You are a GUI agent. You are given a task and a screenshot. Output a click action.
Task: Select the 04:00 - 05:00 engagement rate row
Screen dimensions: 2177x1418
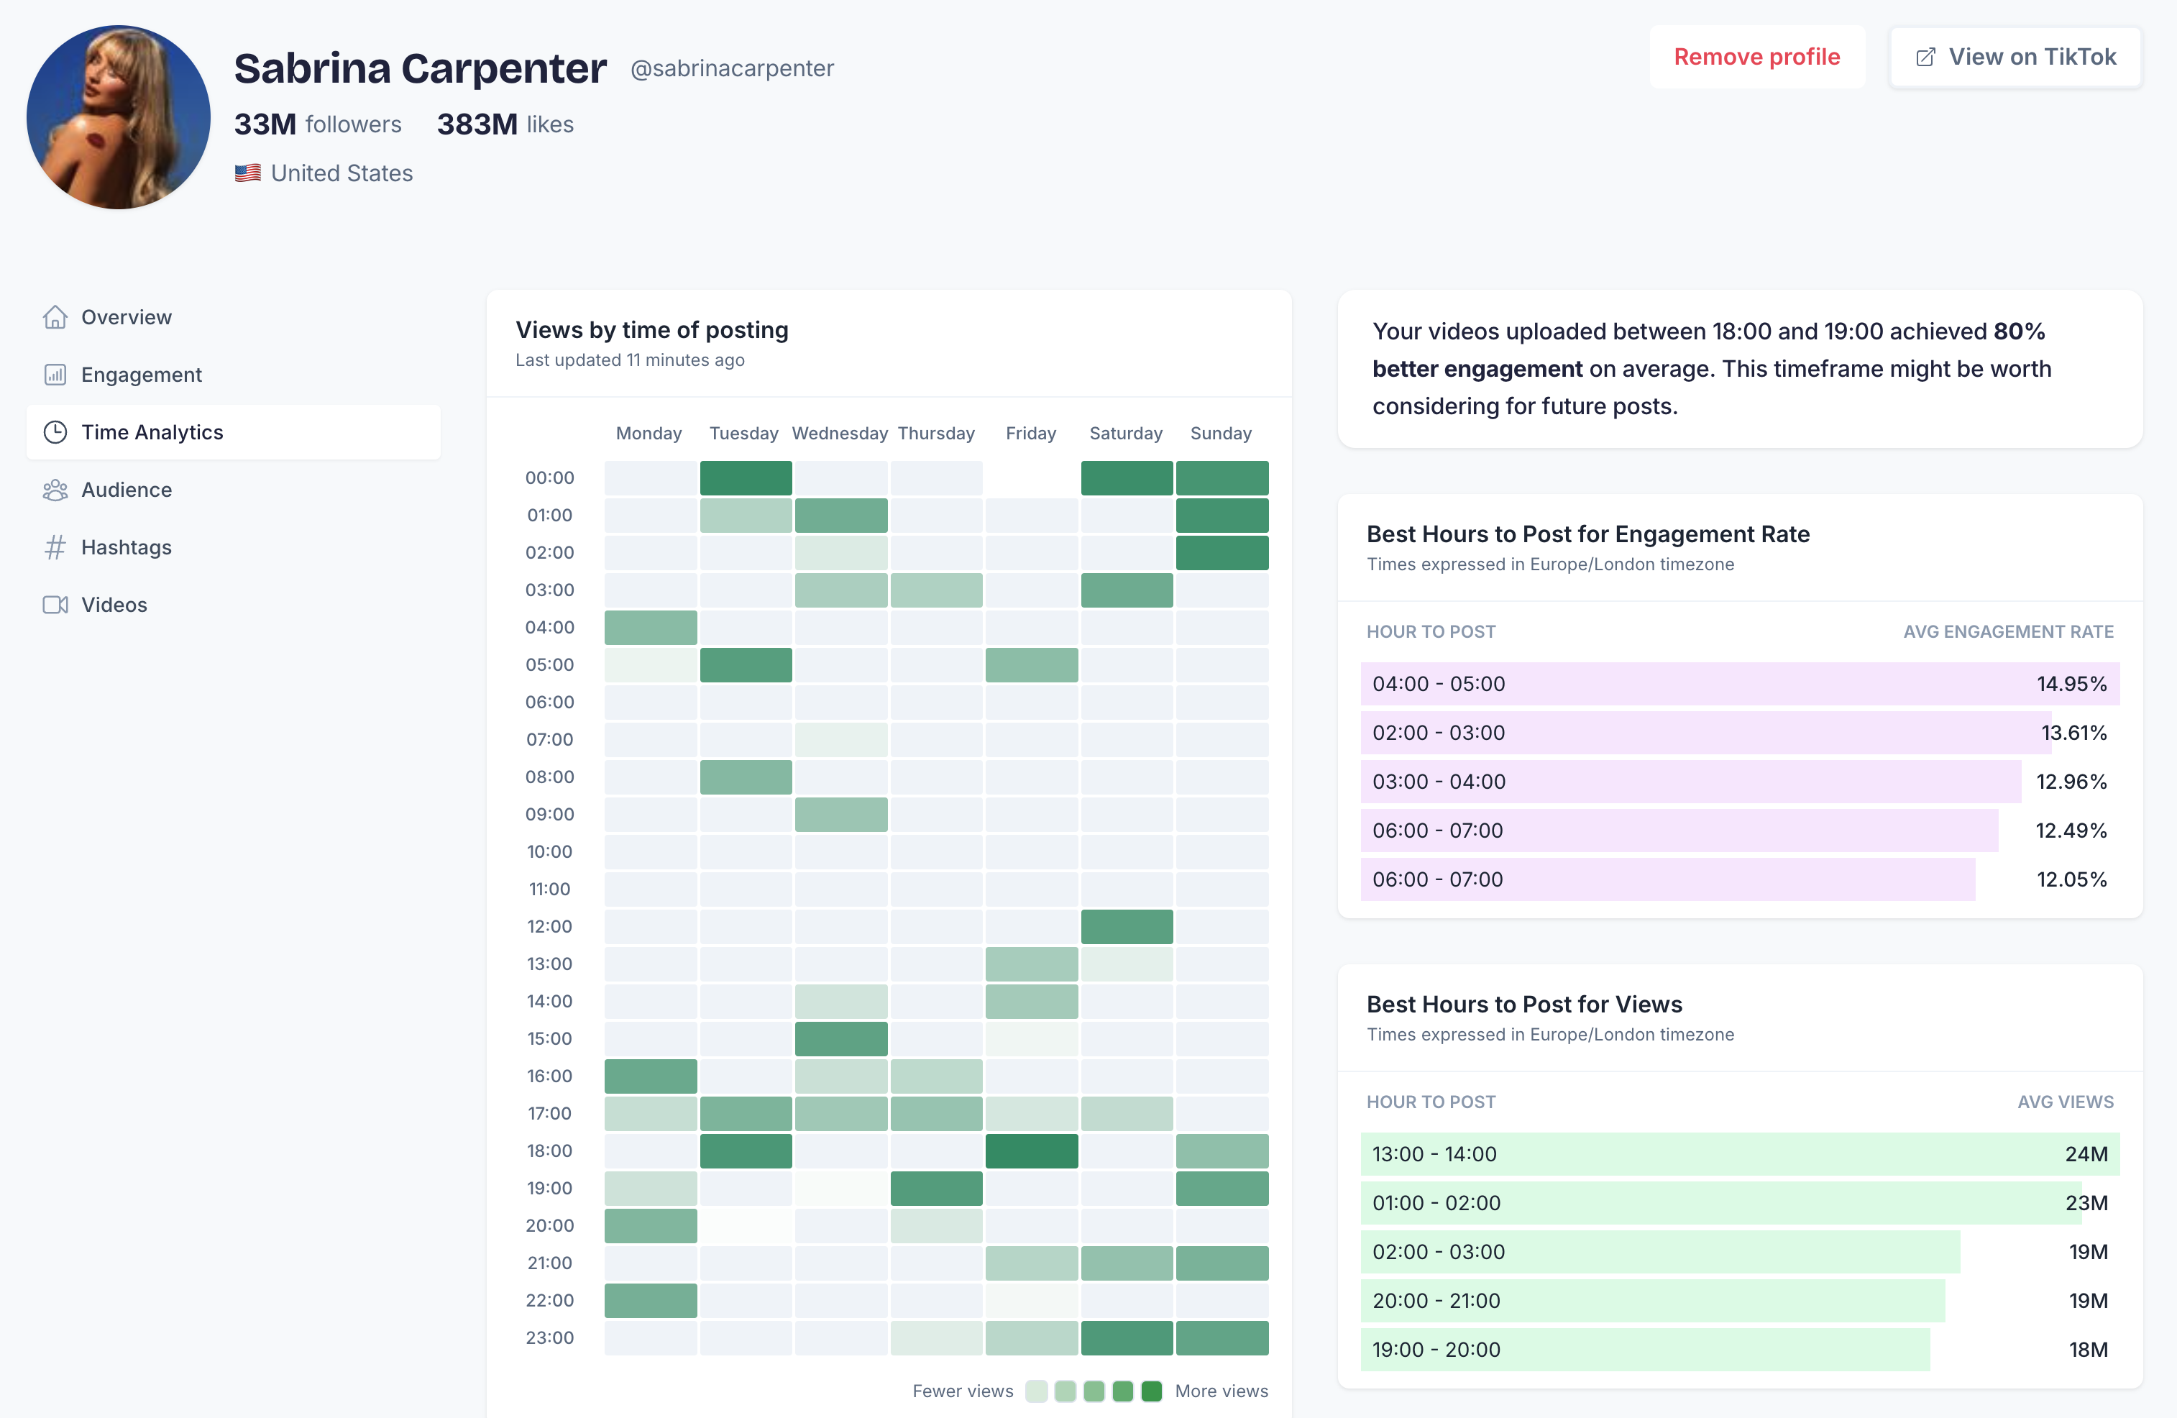(x=1739, y=683)
